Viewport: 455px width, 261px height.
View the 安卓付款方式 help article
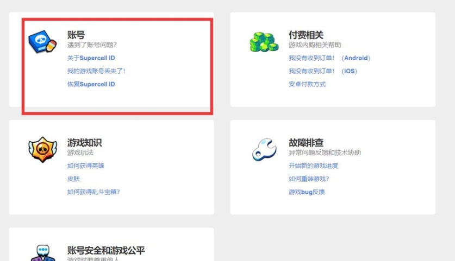click(x=307, y=84)
